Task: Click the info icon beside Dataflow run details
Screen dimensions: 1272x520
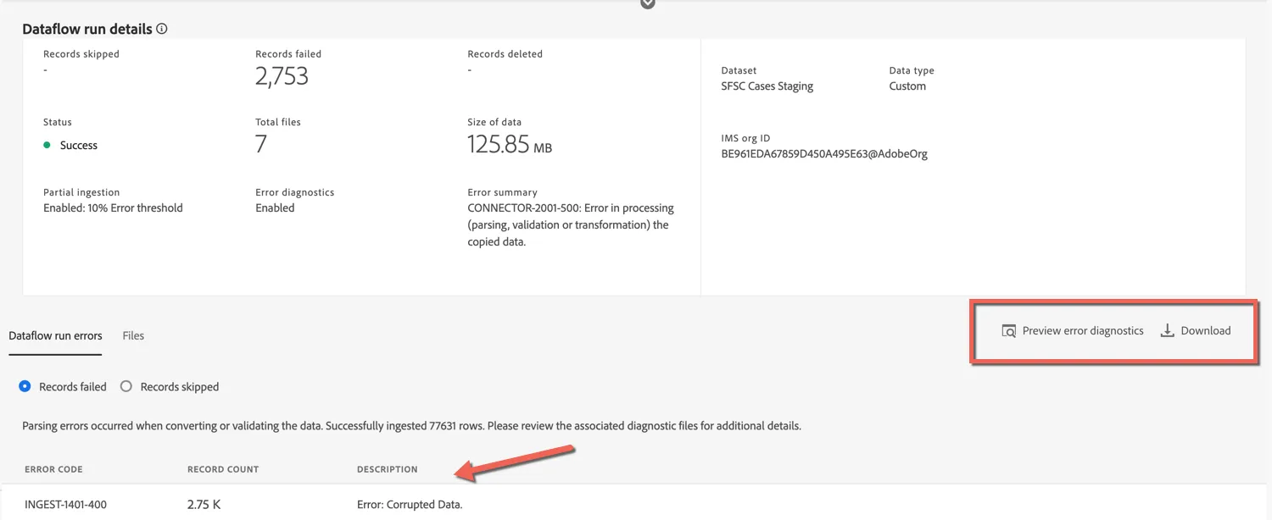Action: (x=162, y=29)
